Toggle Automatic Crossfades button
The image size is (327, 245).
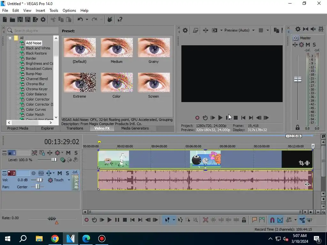click(280, 220)
